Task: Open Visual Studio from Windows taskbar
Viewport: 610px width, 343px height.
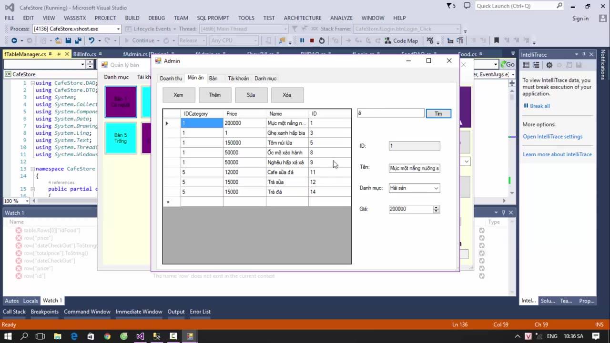Action: [x=140, y=336]
